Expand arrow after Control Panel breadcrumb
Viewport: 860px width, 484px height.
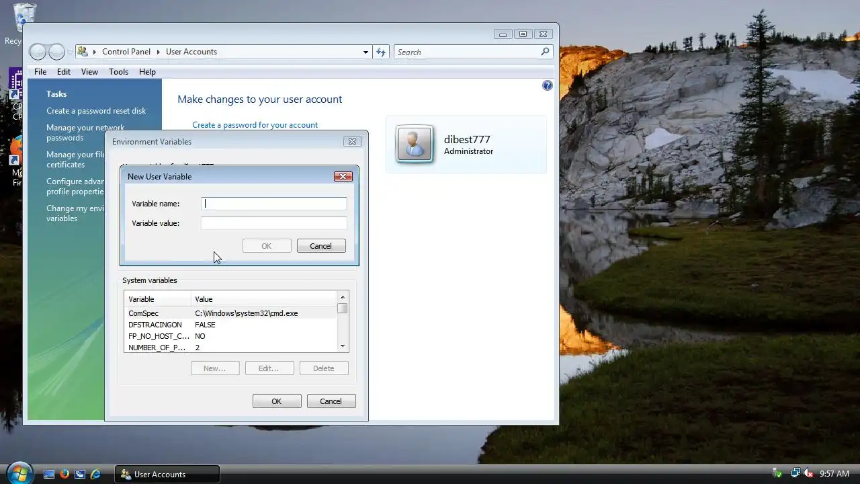pyautogui.click(x=159, y=52)
